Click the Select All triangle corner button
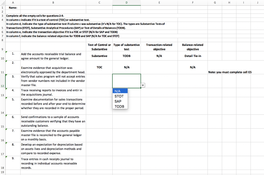Screen dimensions: 264x175 tap(3, 3)
